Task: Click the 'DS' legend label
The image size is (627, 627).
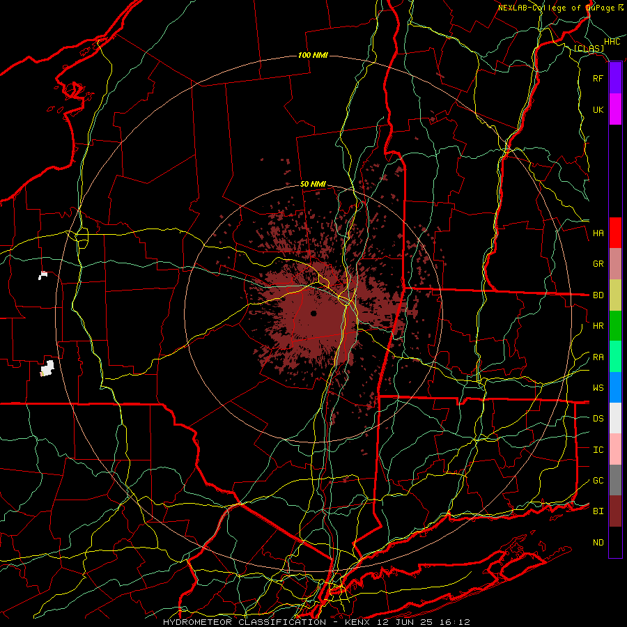Action: pyautogui.click(x=598, y=419)
